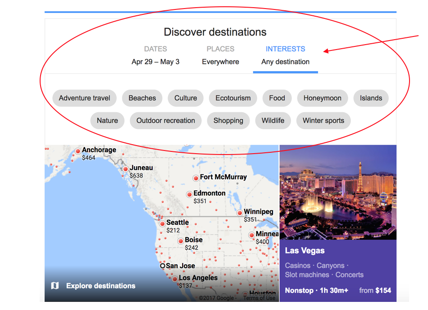Click the Anchorage $464 price label
The width and height of the screenshot is (428, 310).
click(89, 158)
